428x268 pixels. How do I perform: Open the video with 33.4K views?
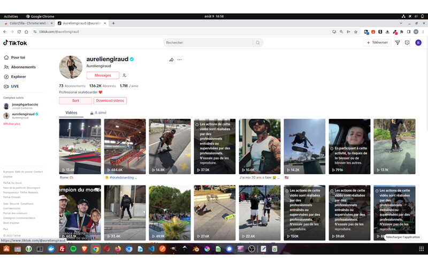(125, 213)
